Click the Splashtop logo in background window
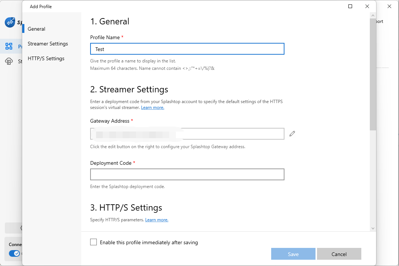Image resolution: width=399 pixels, height=266 pixels. pos(10,22)
